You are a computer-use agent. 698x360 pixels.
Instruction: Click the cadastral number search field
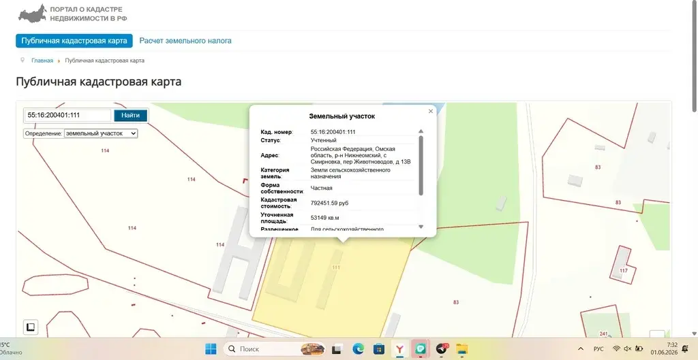point(67,115)
